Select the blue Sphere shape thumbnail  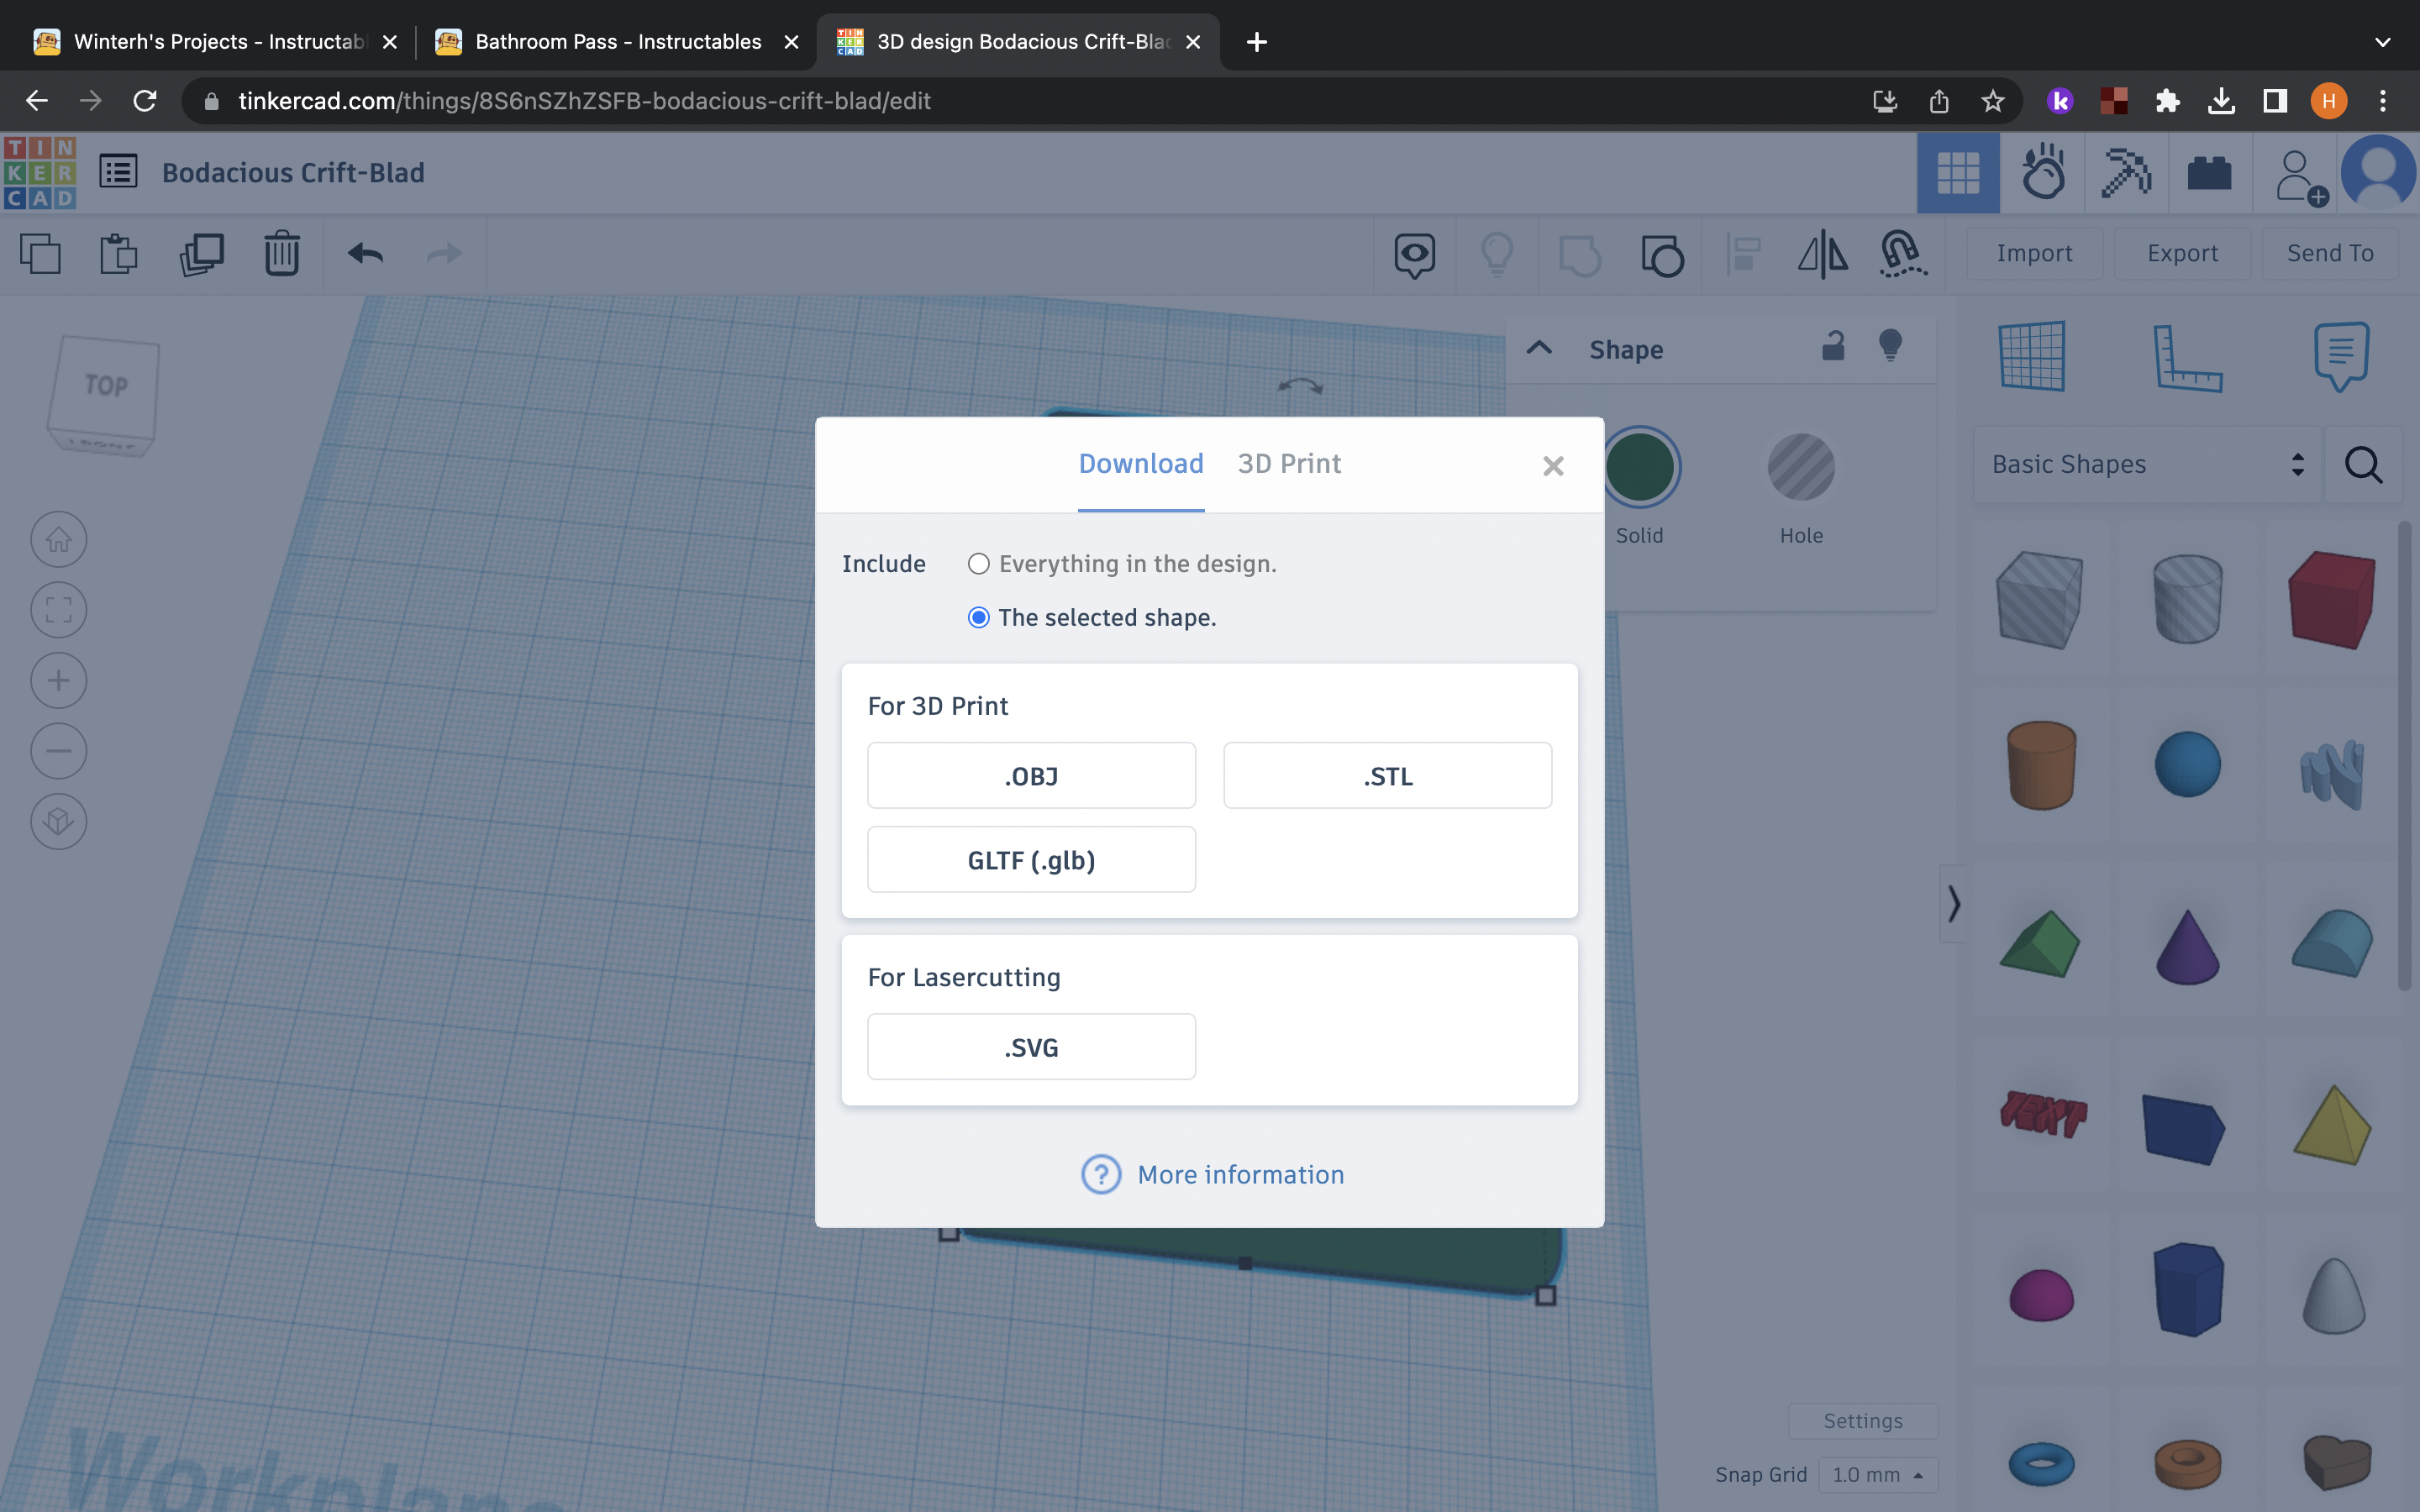(2187, 765)
